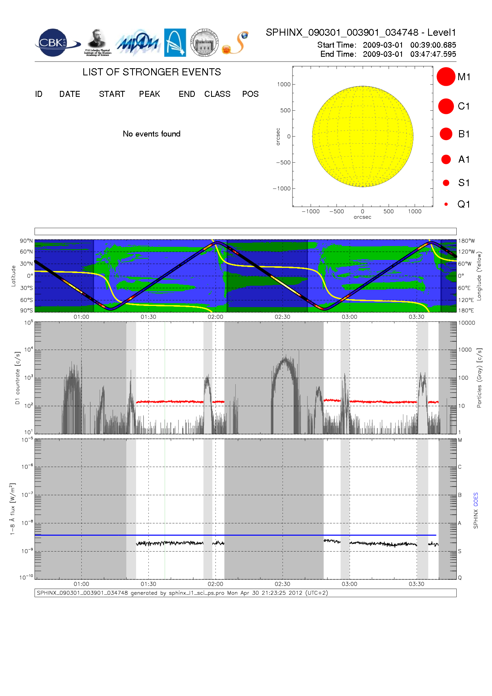492x696 pixels.
Task: Click the M1 red circle legend marker
Action: click(446, 77)
